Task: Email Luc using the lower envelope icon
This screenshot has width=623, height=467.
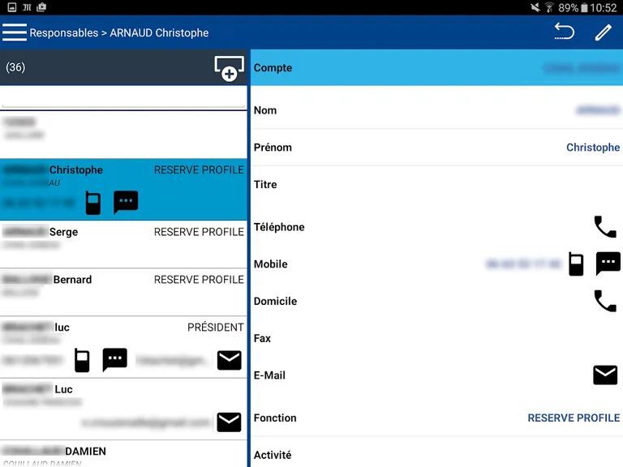Action: (230, 422)
